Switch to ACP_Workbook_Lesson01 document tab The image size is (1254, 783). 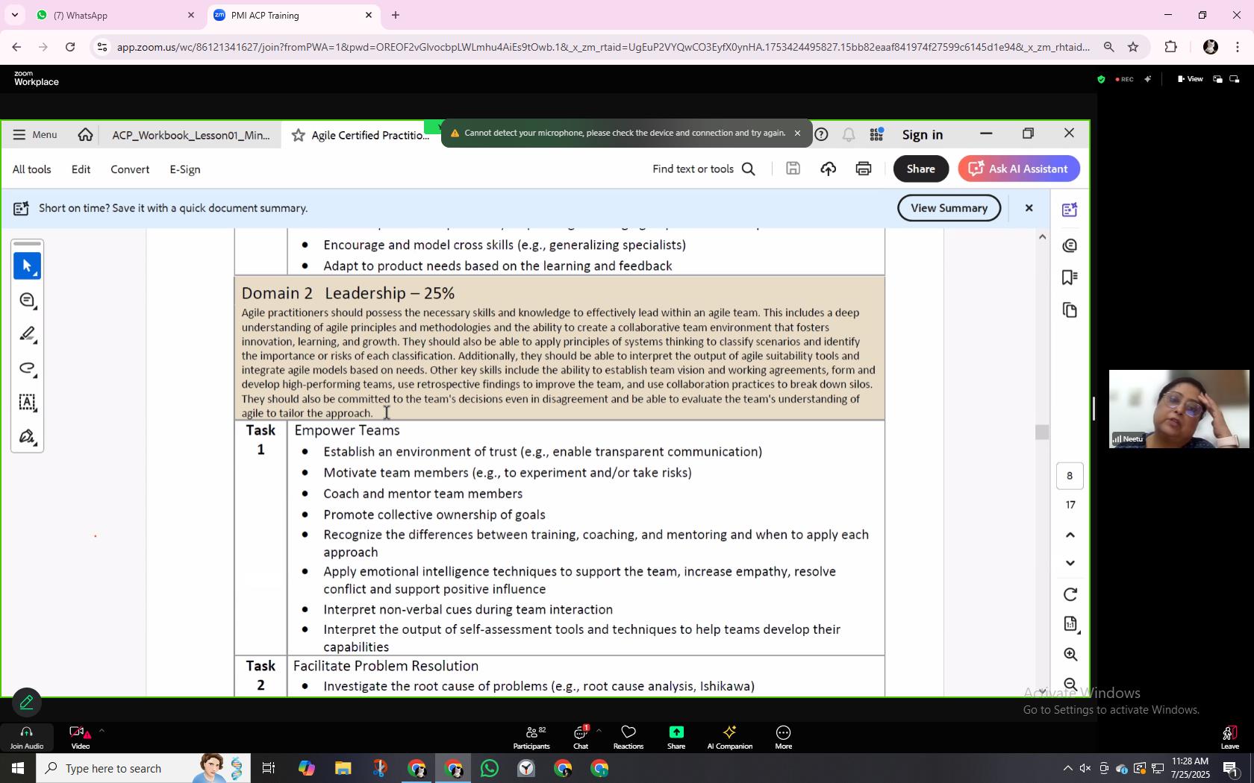[x=190, y=135]
